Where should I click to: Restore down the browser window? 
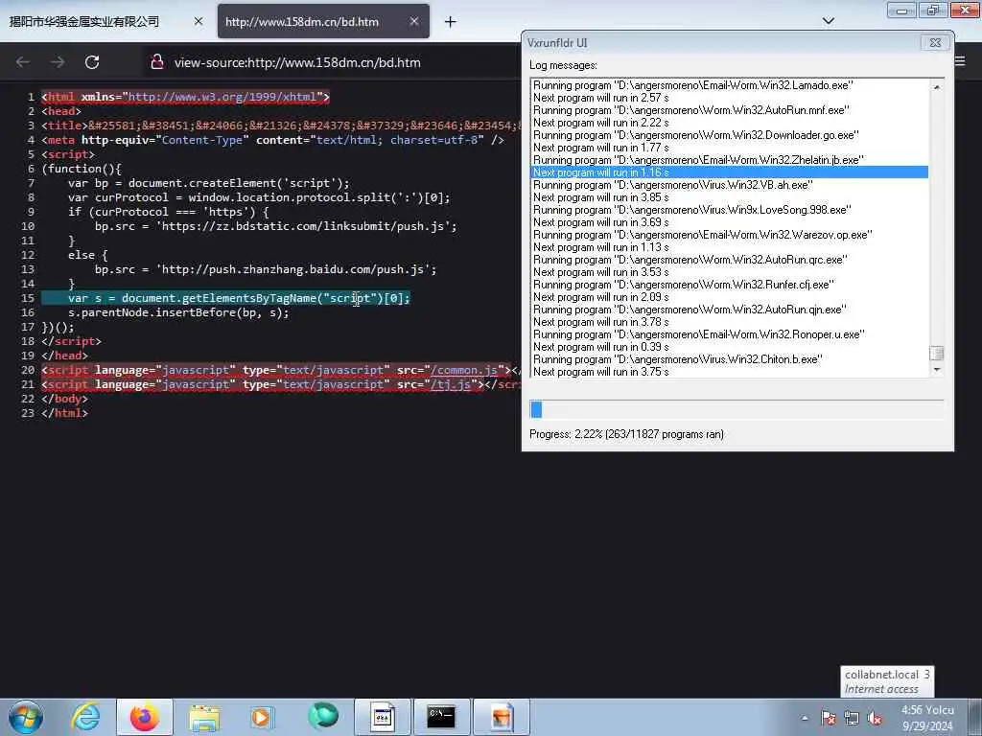point(933,10)
